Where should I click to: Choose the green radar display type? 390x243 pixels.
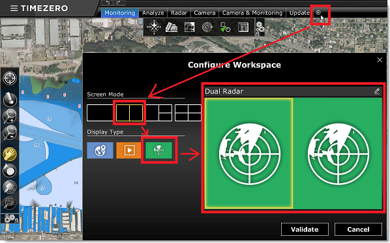point(158,150)
